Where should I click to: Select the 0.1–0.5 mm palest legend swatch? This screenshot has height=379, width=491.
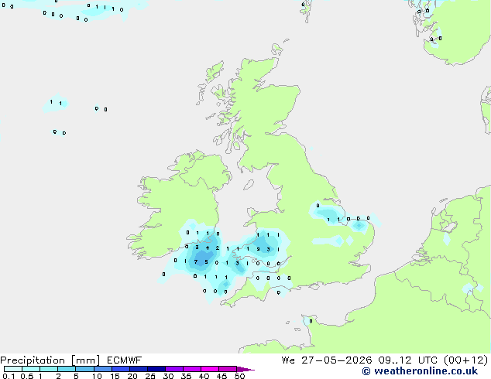(13, 369)
